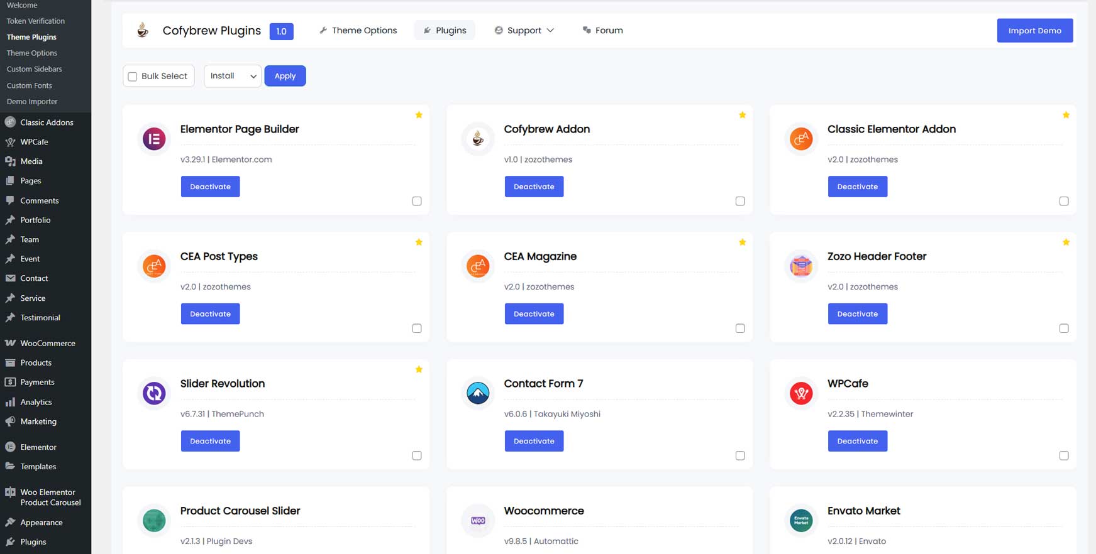Screen dimensions: 1096x554
Task: Check the Zozo Header Footer card checkbox
Action: pos(1064,329)
